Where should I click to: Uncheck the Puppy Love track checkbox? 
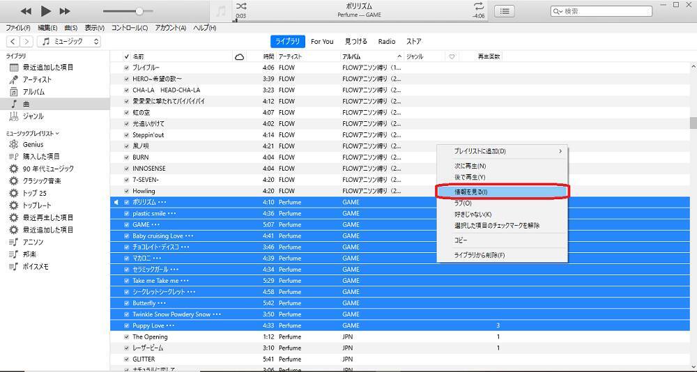[126, 325]
